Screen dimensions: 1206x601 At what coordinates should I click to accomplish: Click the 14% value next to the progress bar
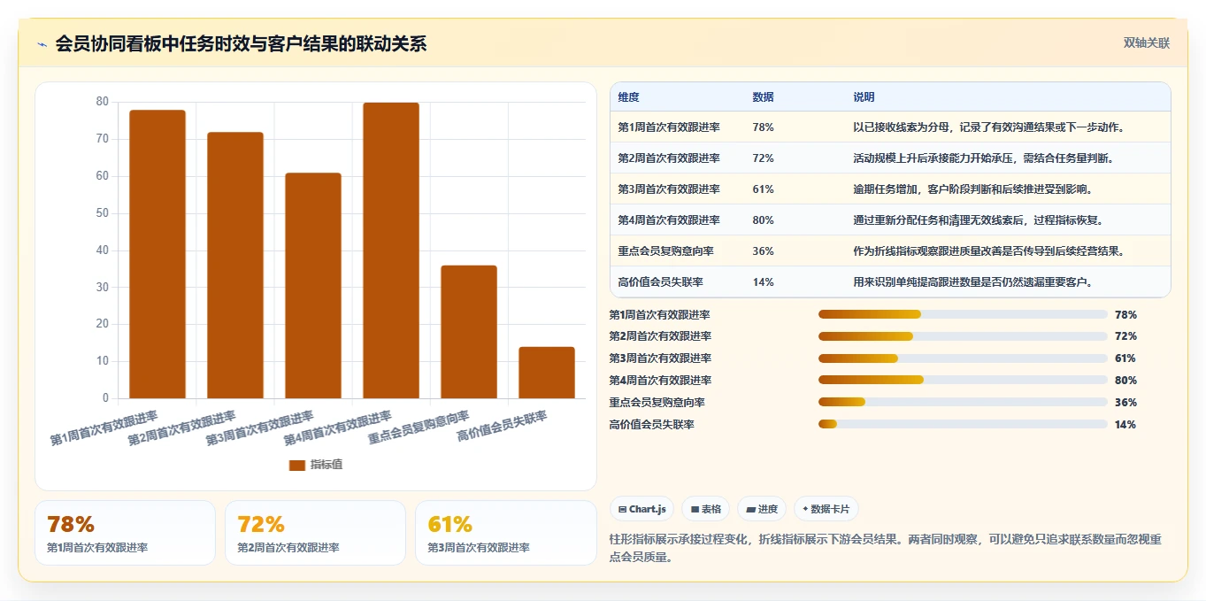point(1125,425)
